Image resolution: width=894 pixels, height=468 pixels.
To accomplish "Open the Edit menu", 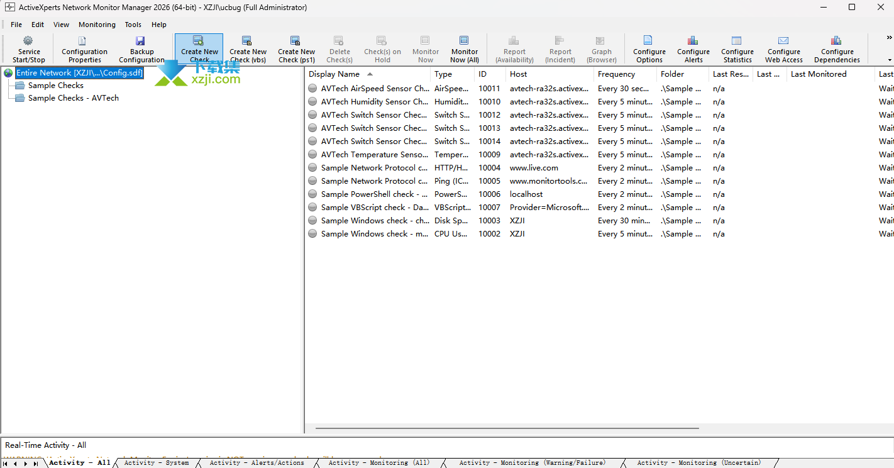I will tap(38, 25).
